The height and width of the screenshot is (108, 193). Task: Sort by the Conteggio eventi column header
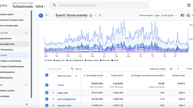(x=93, y=75)
